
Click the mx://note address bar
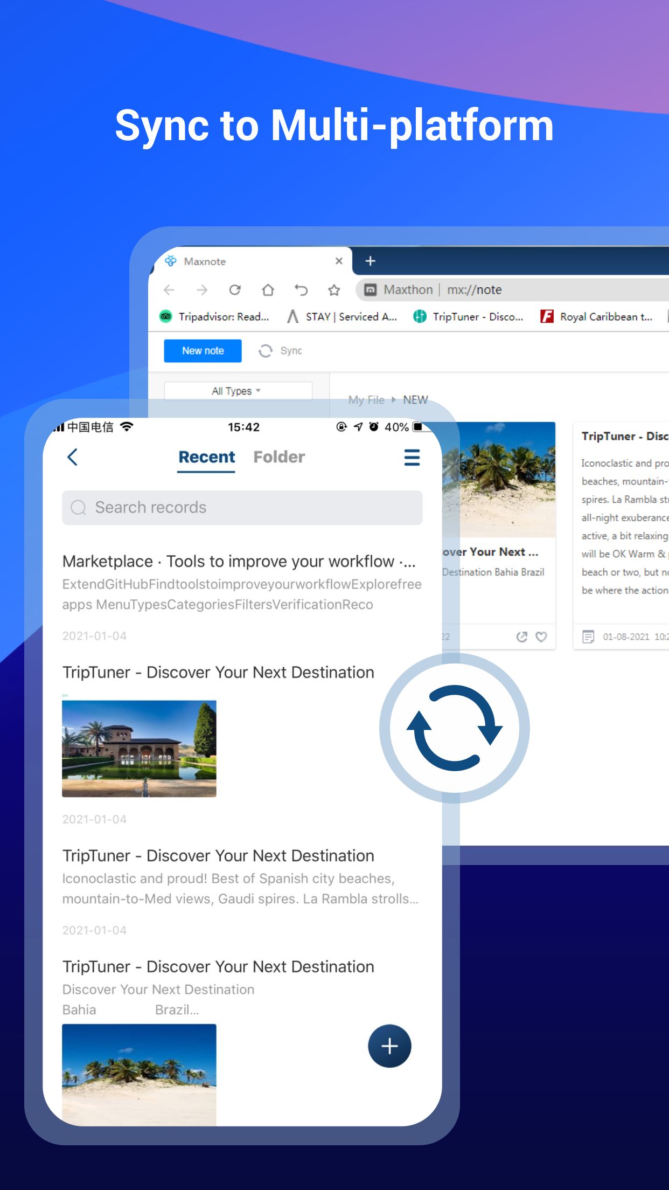tap(512, 290)
